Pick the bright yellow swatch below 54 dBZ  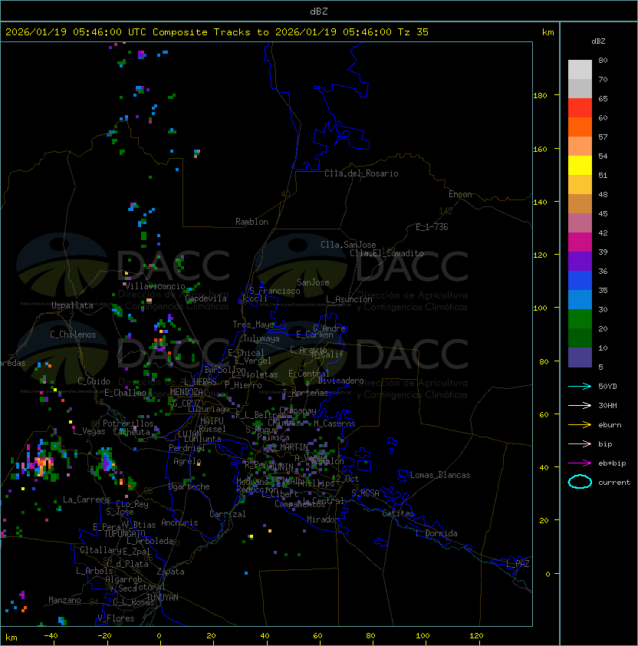tap(580, 165)
